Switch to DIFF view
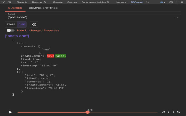186x116 pixels. [x=22, y=24]
